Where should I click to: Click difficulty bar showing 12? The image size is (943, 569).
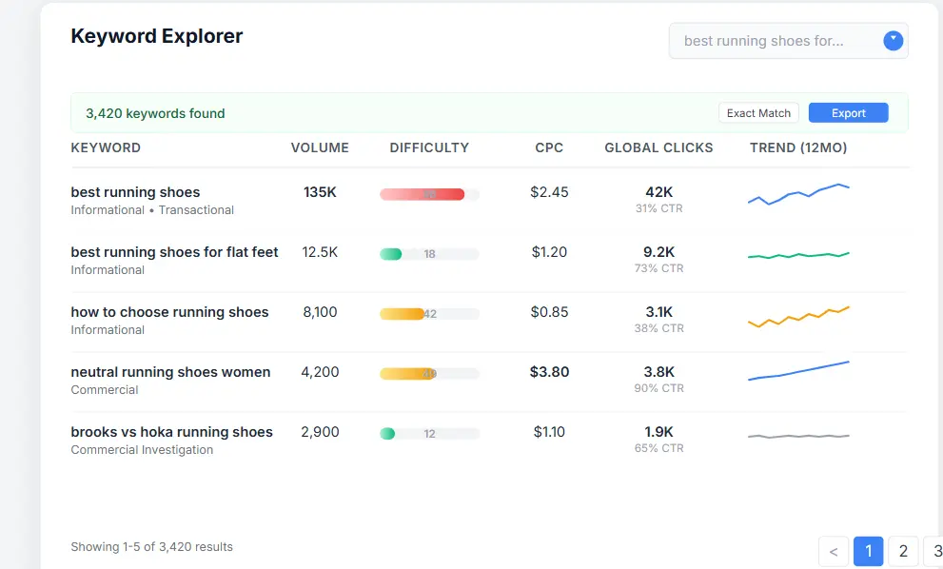429,434
